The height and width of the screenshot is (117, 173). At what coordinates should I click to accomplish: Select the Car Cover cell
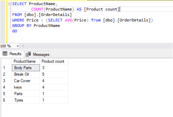pyautogui.click(x=26, y=81)
